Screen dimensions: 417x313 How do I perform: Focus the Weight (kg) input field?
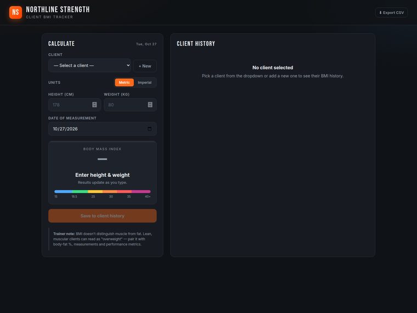click(130, 104)
